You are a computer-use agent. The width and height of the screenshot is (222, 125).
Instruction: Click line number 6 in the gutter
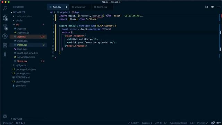point(53,32)
